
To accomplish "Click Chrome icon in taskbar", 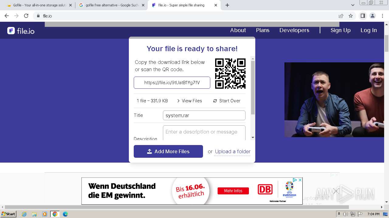I will (x=55, y=214).
